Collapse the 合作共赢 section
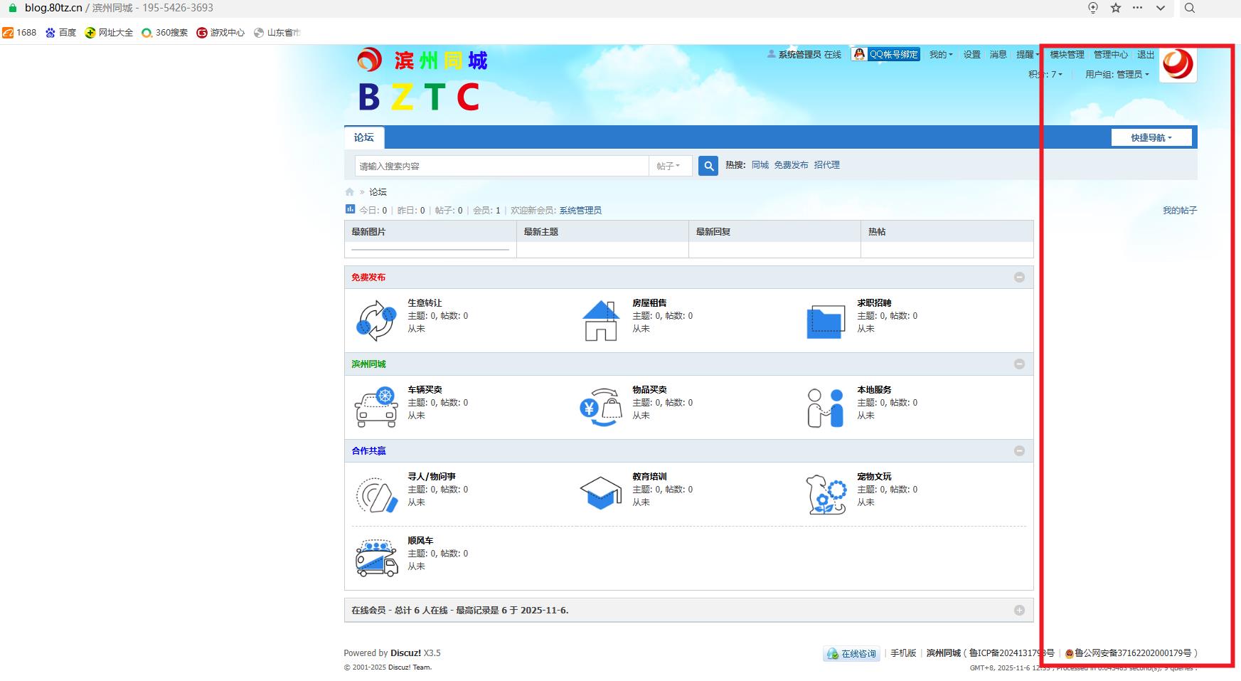1241x681 pixels. point(1020,450)
